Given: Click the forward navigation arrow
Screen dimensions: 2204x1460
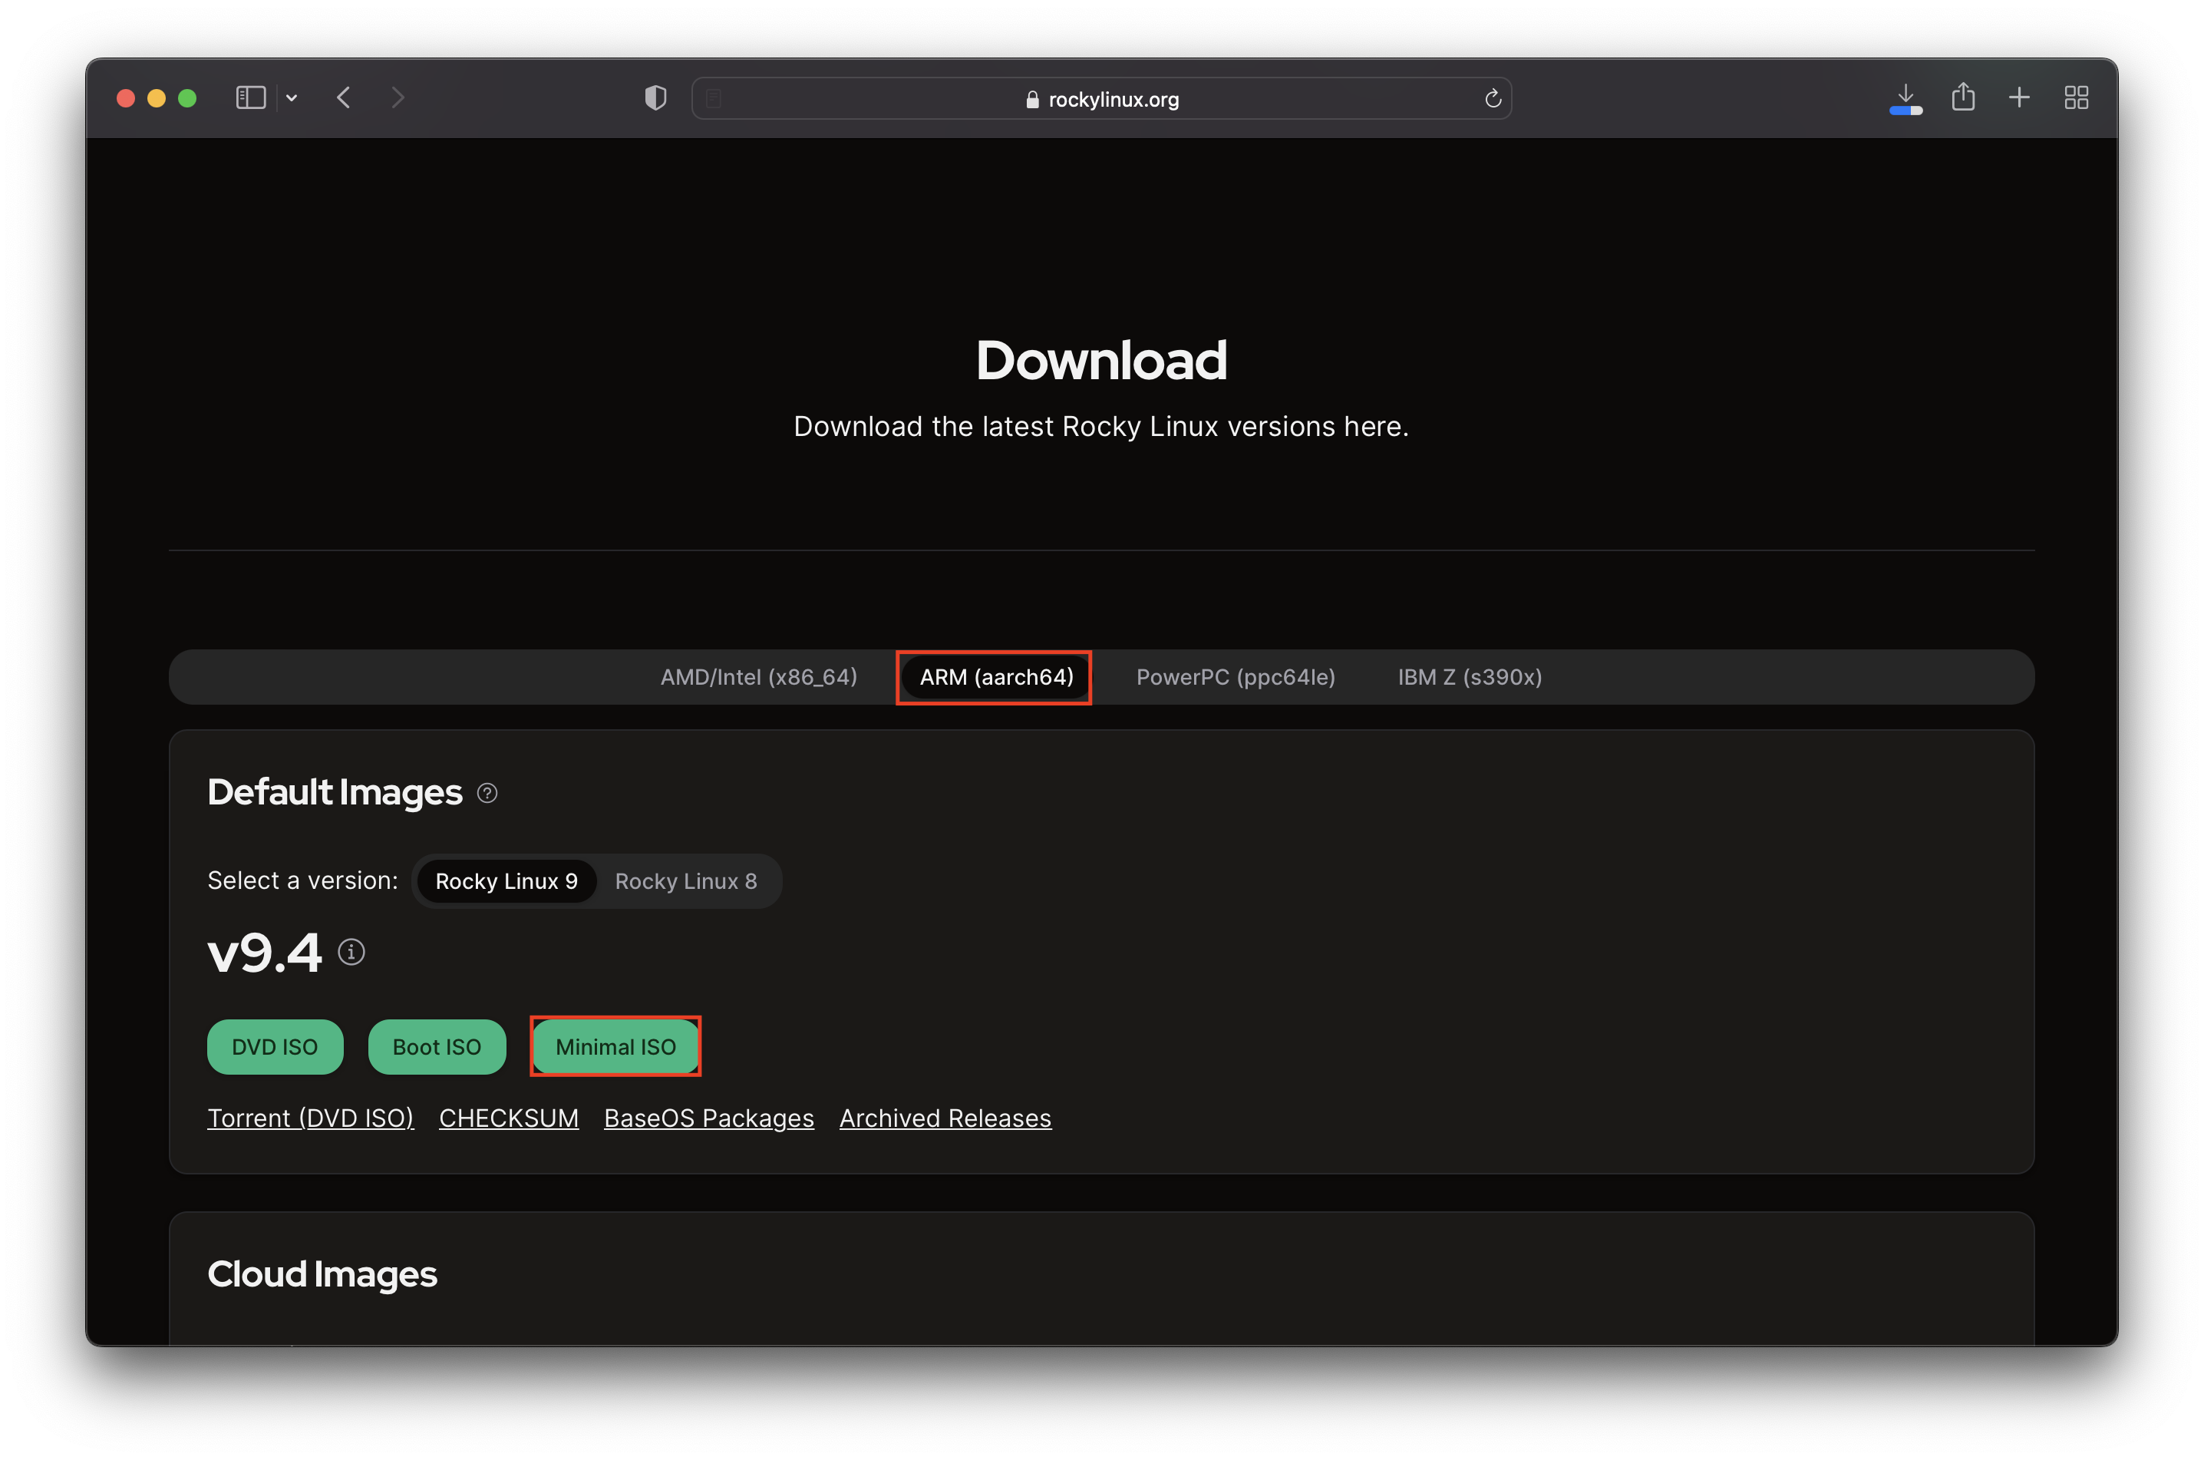Looking at the screenshot, I should tap(398, 97).
